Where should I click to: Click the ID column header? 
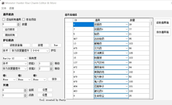pos(83,20)
